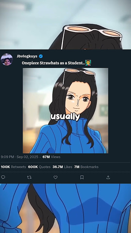This screenshot has width=131, height=233.
Task: Bookmark the post using the bookmark icon
Action: (x=82, y=177)
